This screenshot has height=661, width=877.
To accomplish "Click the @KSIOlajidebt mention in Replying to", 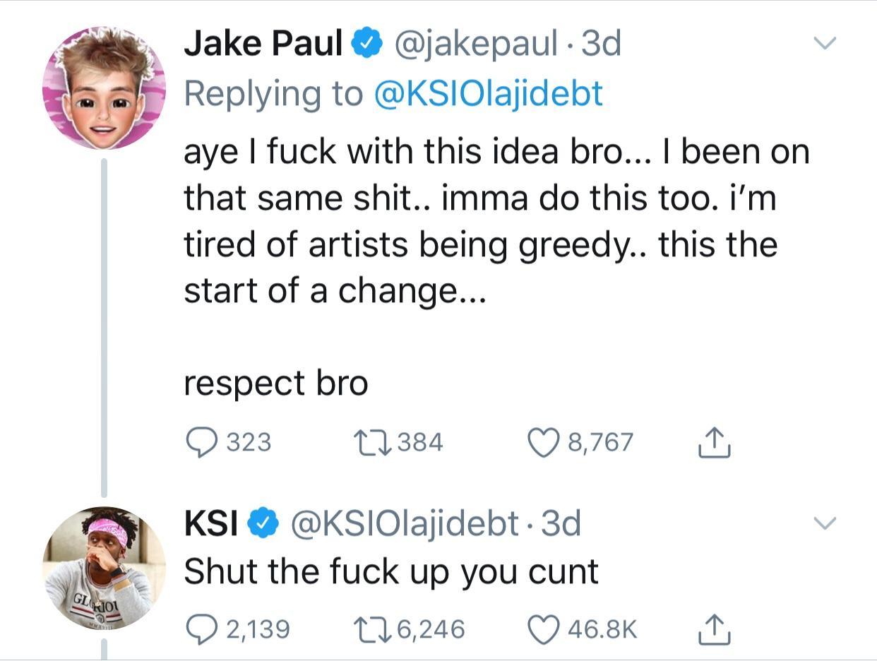I will 487,93.
